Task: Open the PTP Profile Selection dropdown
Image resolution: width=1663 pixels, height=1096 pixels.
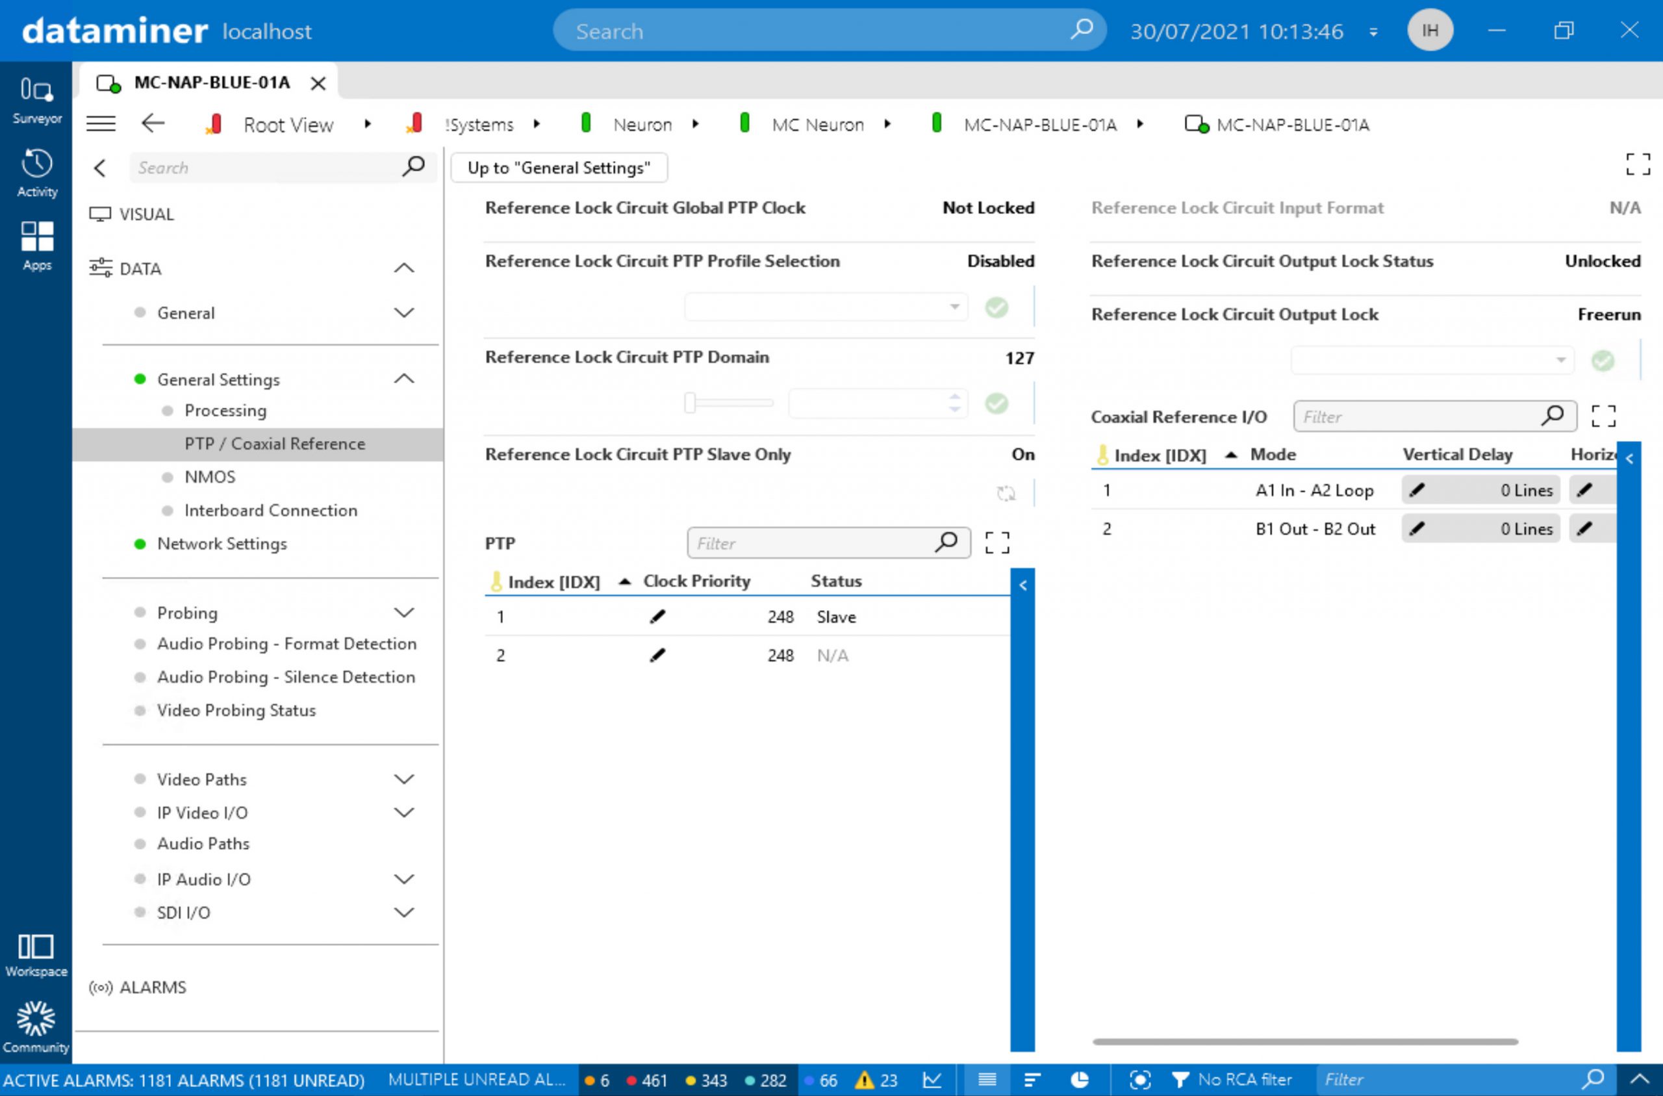Action: coord(826,307)
